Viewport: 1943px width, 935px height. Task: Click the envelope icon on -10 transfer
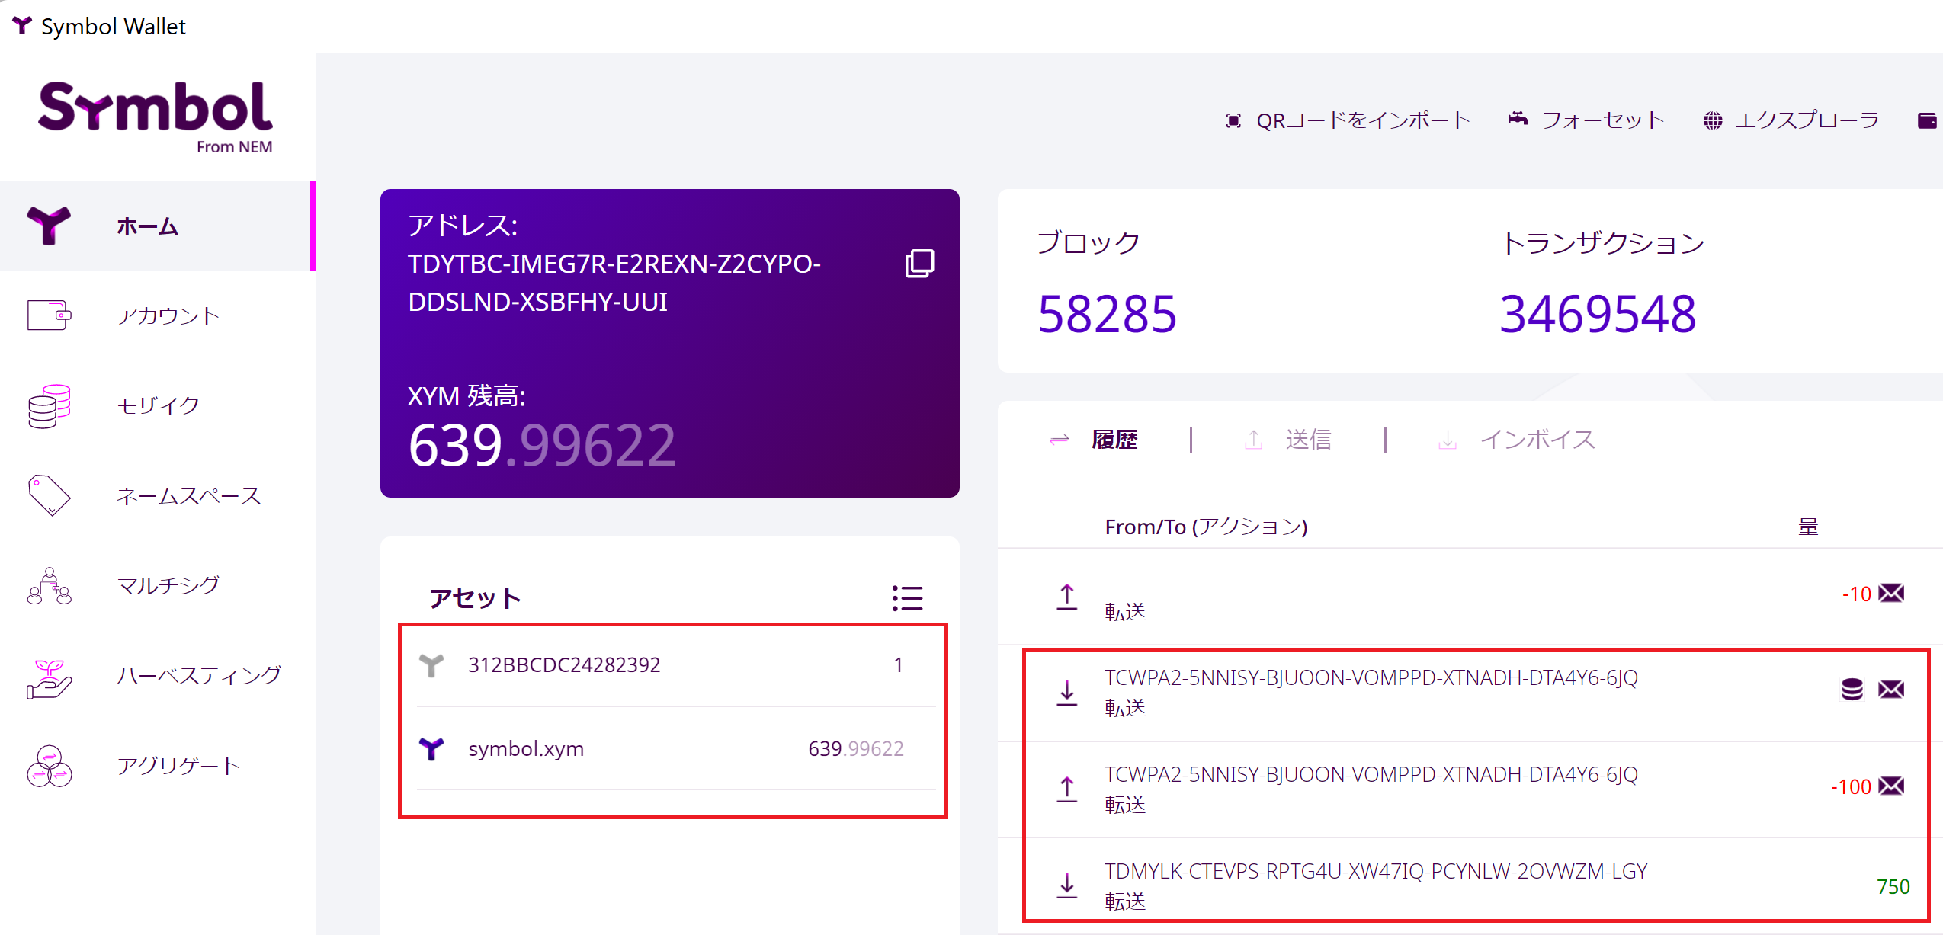click(1891, 593)
